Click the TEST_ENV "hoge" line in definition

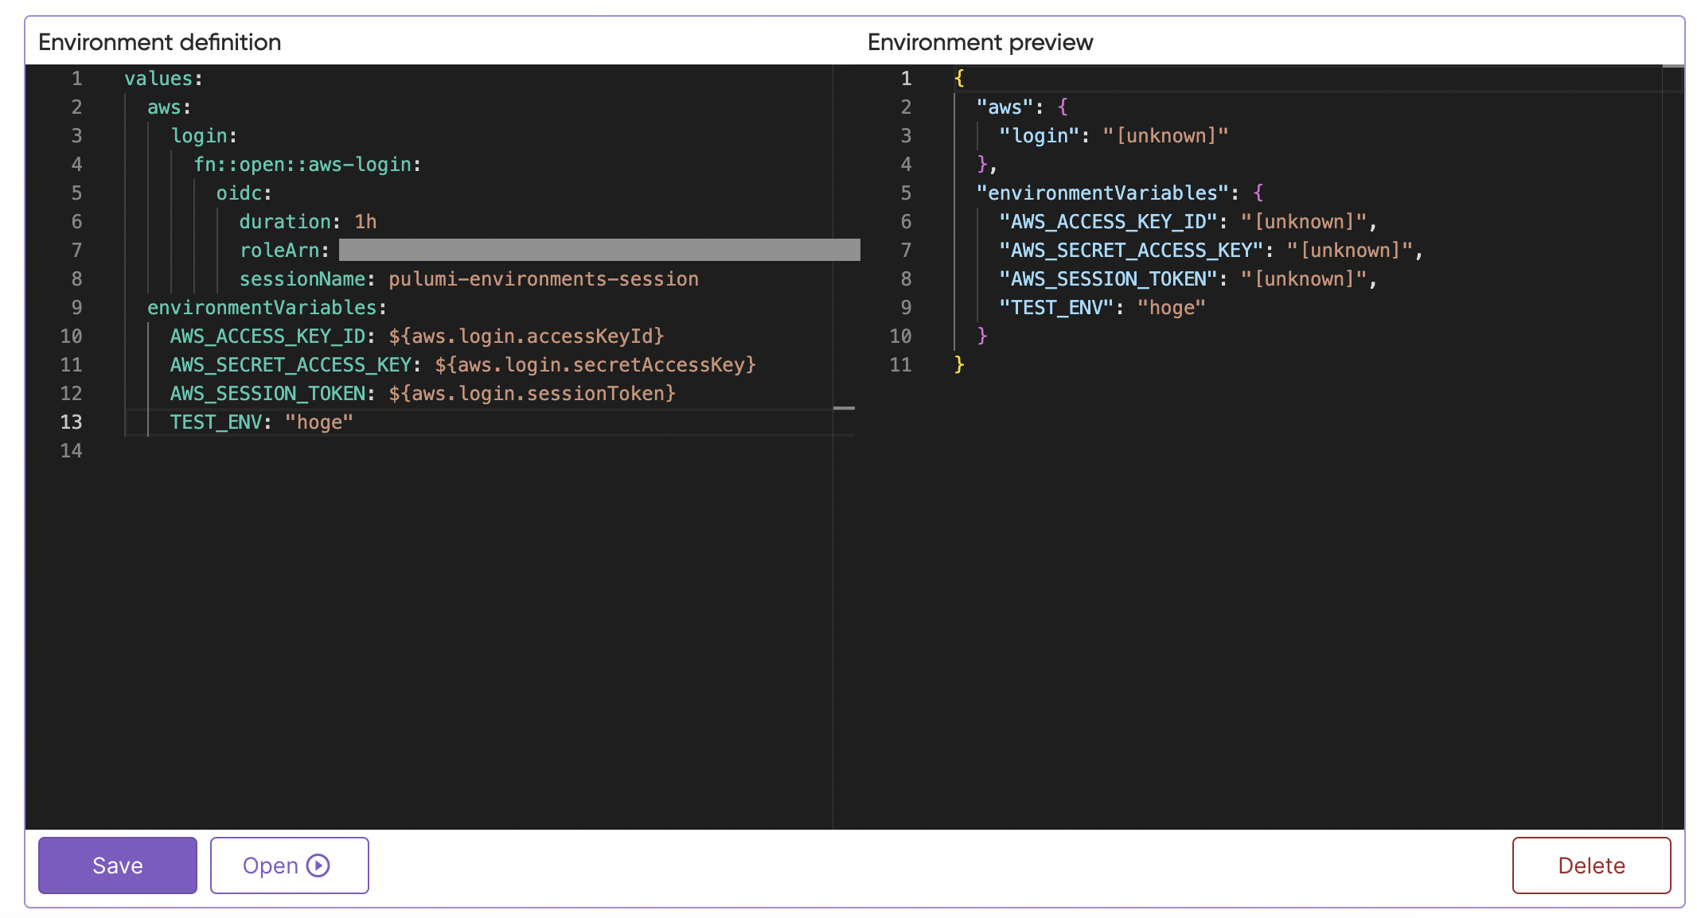coord(261,422)
